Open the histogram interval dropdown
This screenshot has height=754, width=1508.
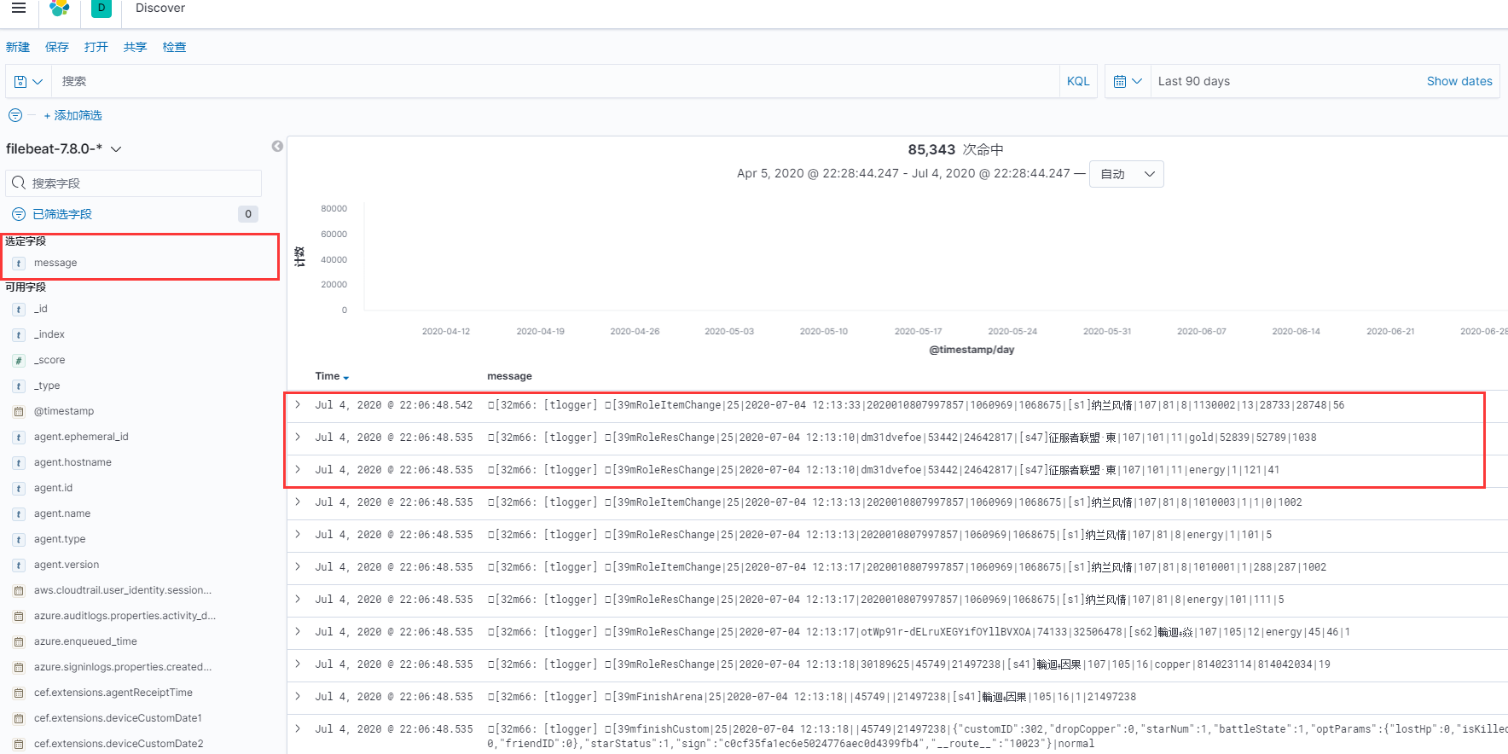coord(1126,174)
